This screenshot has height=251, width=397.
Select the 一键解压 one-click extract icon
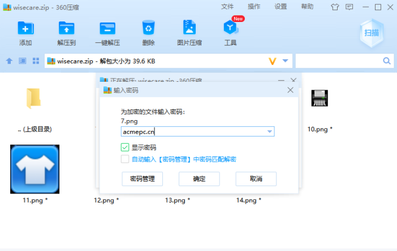(107, 28)
